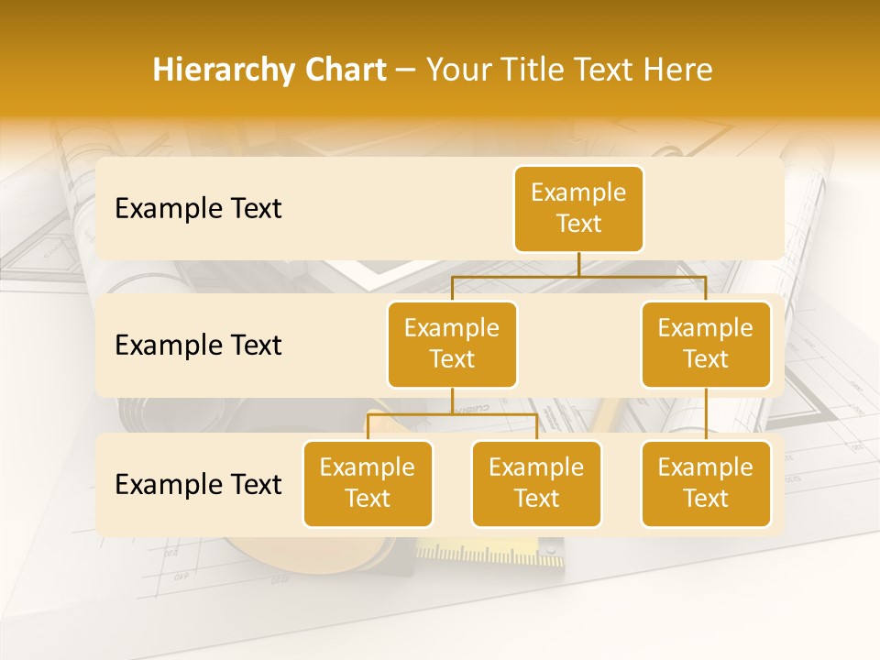Click the bottom row's "Example Text" label

click(x=198, y=485)
